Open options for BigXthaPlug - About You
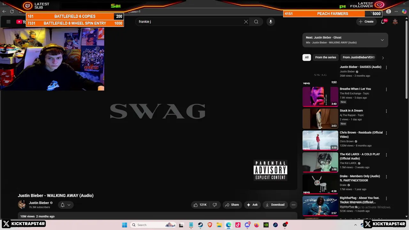The width and height of the screenshot is (409, 230). click(386, 198)
